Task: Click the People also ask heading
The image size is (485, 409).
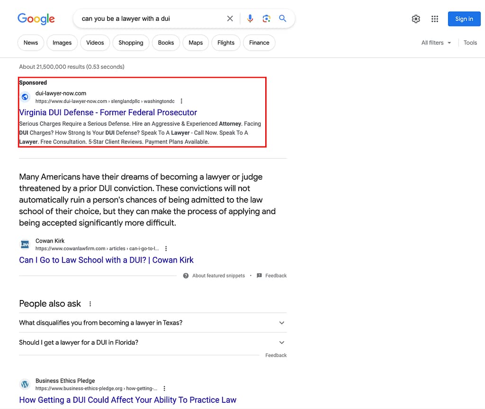Action: coord(50,303)
